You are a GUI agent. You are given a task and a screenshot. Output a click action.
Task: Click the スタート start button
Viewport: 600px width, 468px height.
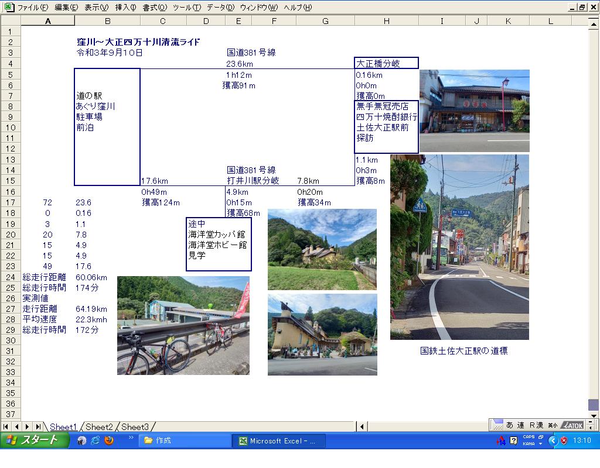click(x=33, y=441)
